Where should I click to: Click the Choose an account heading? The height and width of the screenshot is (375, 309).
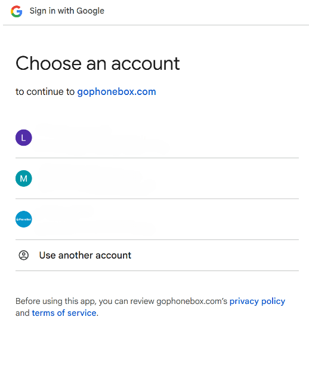tap(97, 63)
